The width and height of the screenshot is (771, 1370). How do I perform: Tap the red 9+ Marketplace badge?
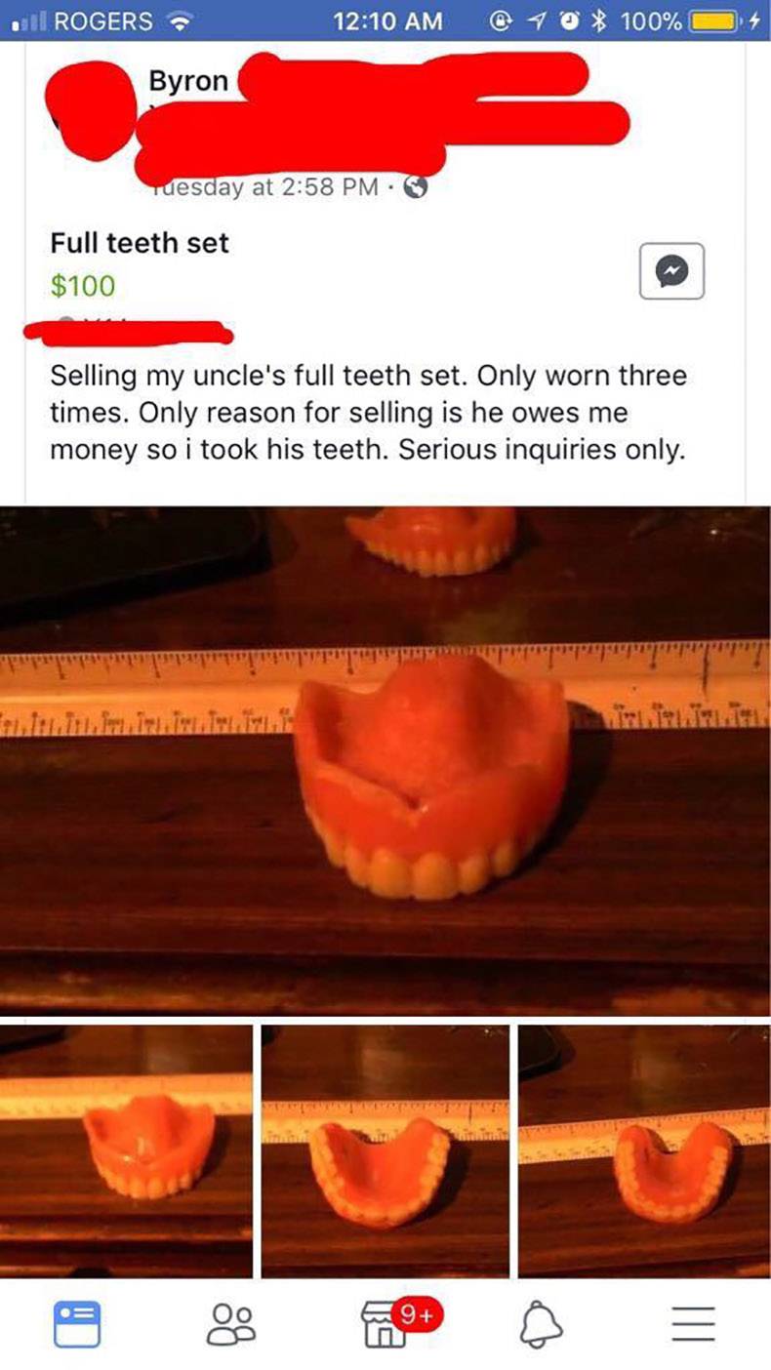tap(419, 1313)
